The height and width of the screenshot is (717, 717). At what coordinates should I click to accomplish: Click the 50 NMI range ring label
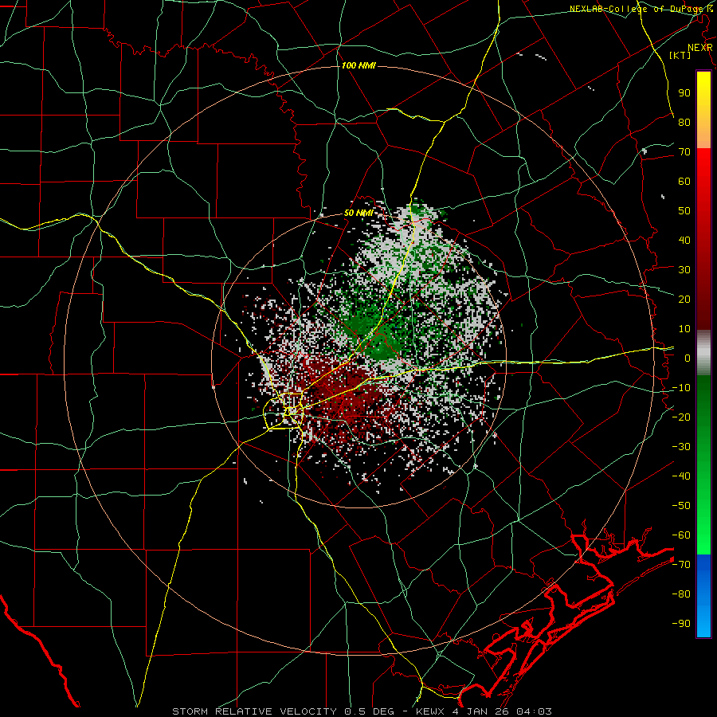(358, 213)
